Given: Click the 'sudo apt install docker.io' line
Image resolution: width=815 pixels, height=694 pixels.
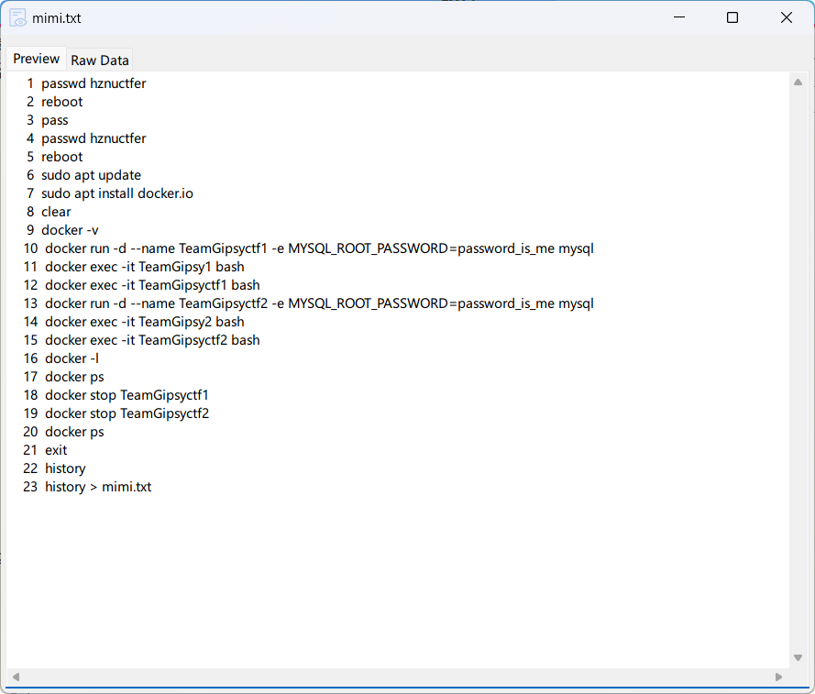Looking at the screenshot, I should (117, 193).
